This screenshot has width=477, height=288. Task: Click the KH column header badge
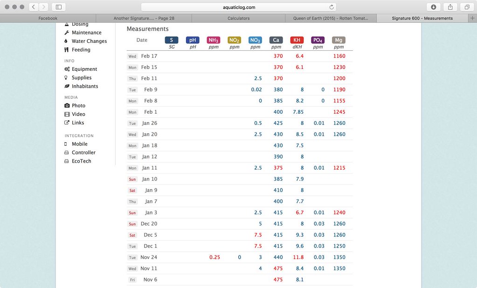297,41
